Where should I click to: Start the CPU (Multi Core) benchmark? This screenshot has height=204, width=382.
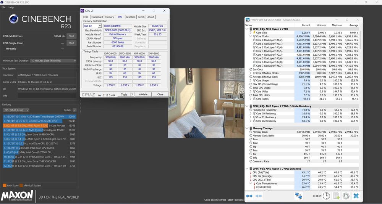[x=71, y=36]
